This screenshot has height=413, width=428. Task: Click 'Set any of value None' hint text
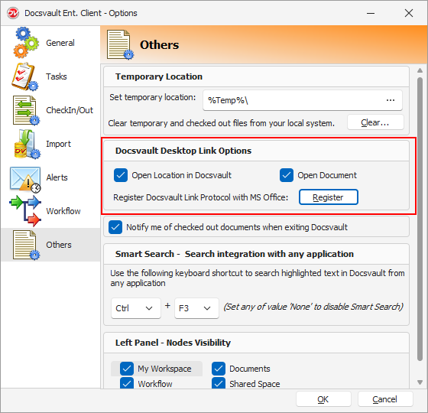click(x=313, y=307)
